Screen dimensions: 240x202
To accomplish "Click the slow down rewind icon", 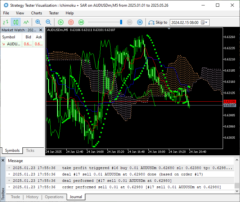I will (81, 22).
